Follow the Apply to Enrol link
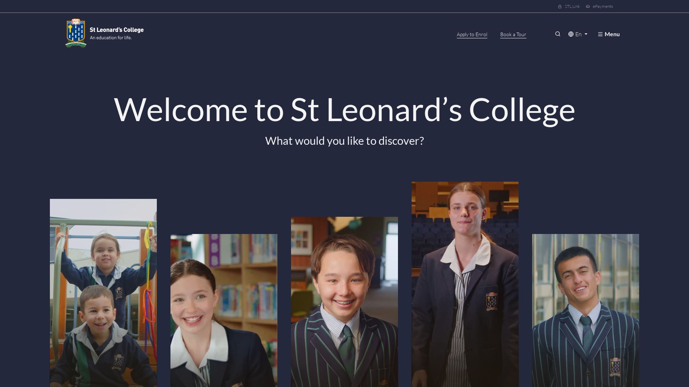The height and width of the screenshot is (387, 689). (472, 34)
